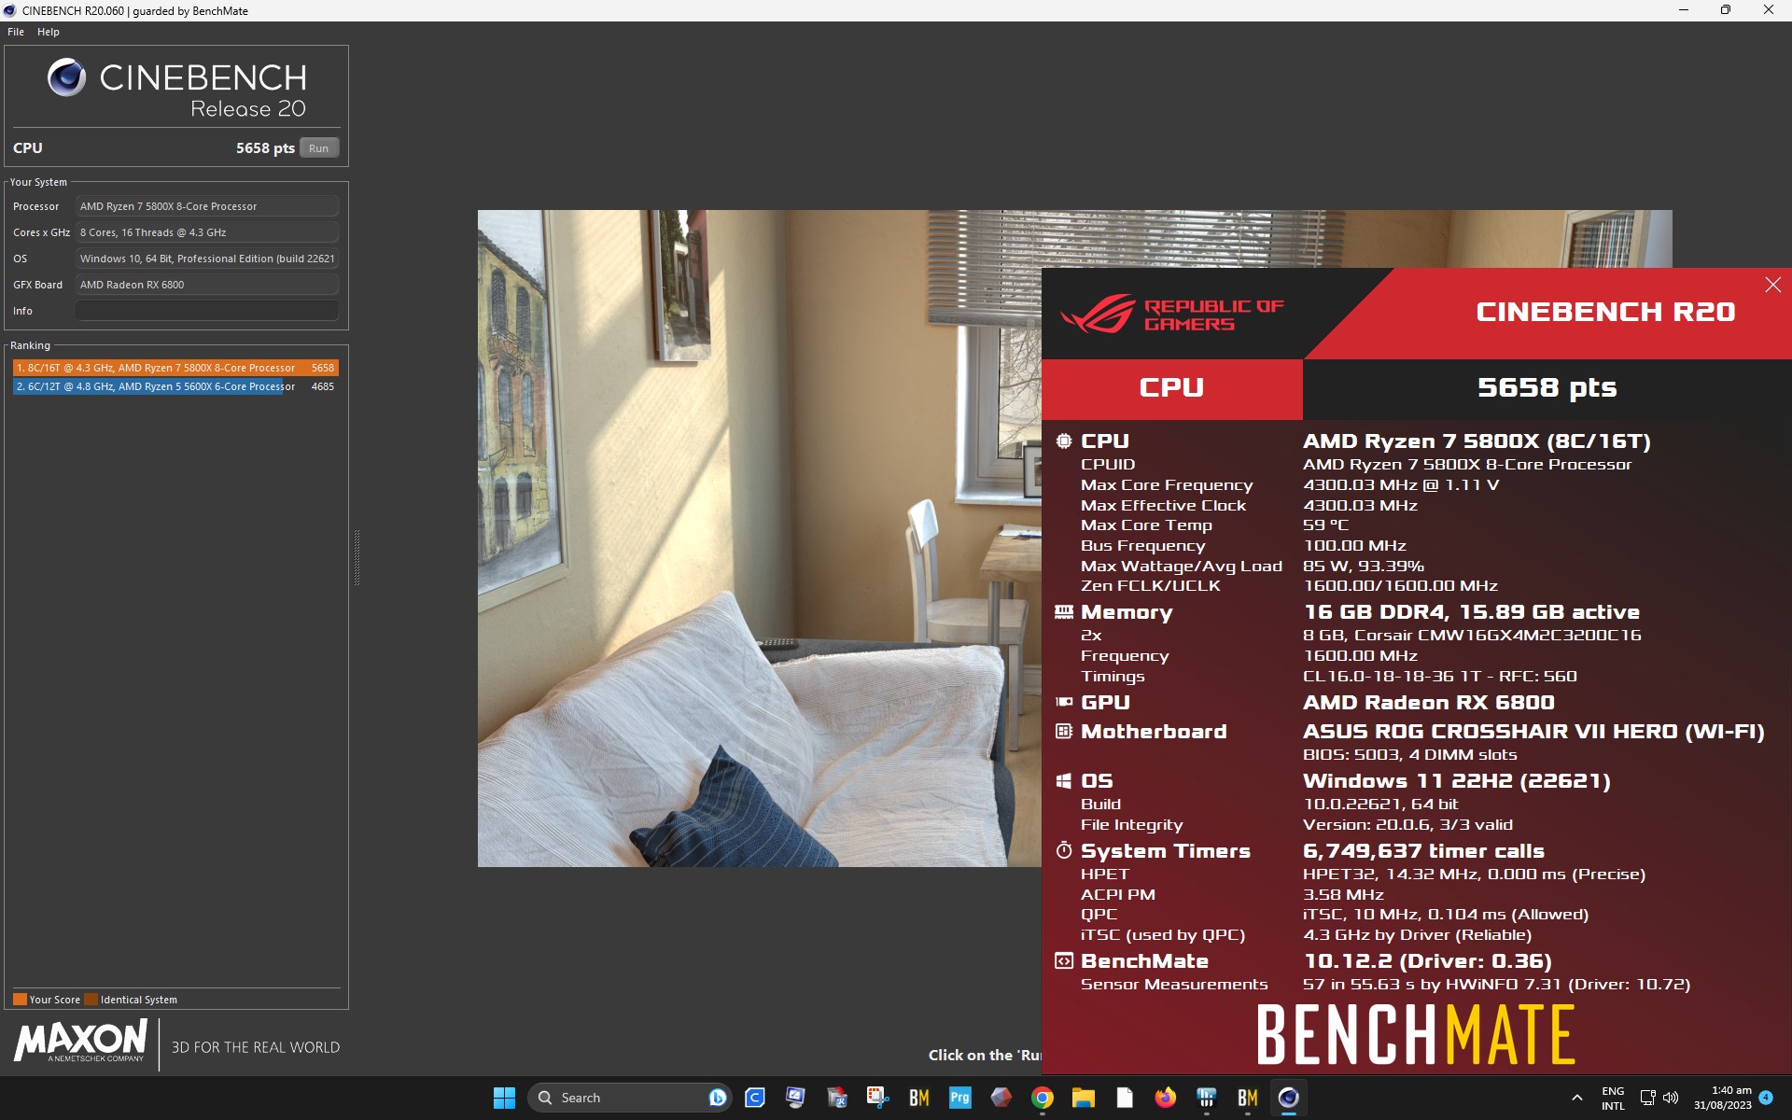The height and width of the screenshot is (1120, 1792).
Task: Open the Prg app in taskbar
Action: 959,1098
